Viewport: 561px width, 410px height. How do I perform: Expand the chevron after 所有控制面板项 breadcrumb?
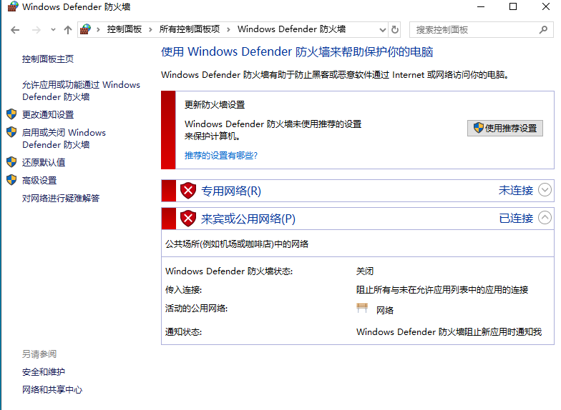pos(228,30)
